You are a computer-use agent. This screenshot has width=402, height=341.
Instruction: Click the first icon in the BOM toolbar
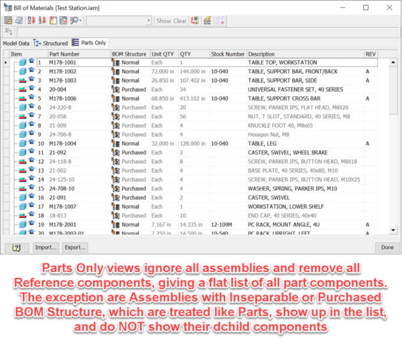[7, 21]
